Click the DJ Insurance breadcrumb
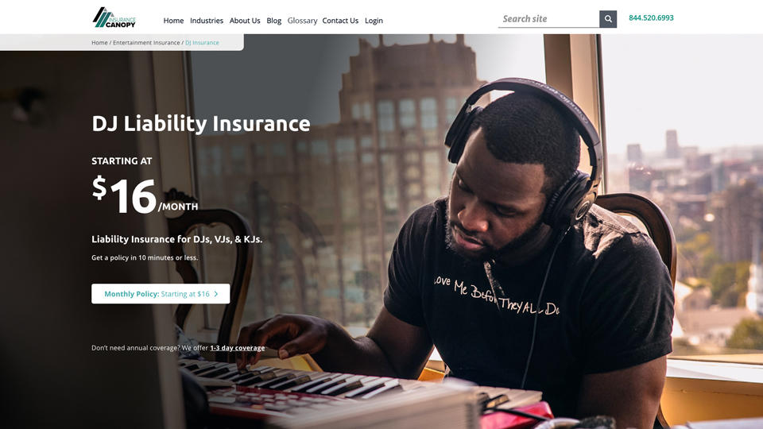This screenshot has height=429, width=763. click(202, 43)
